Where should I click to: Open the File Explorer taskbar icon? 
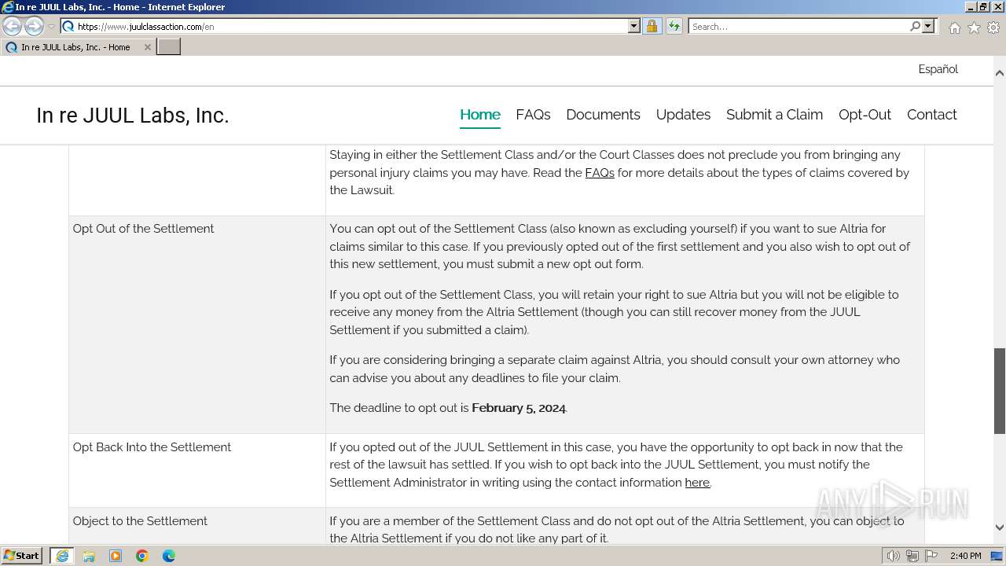click(x=89, y=556)
